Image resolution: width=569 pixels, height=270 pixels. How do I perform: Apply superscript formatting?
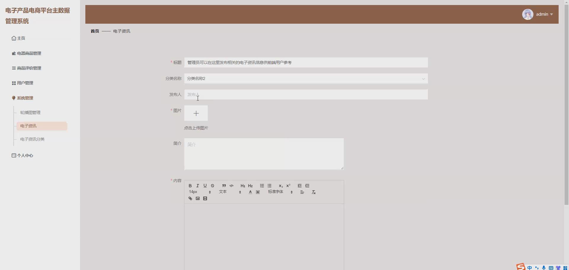point(288,186)
